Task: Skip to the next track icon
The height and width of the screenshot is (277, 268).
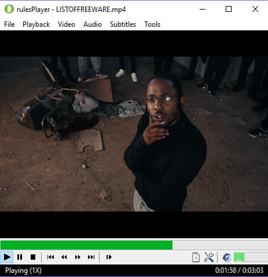Action: [x=91, y=257]
